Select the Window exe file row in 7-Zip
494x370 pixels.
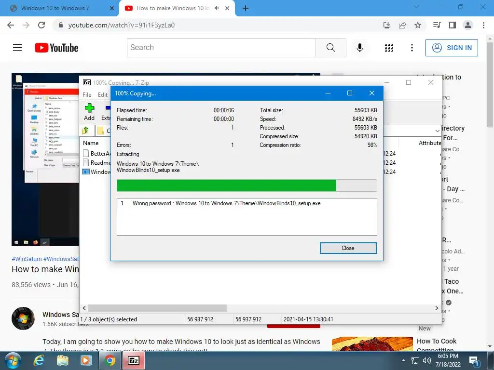point(96,172)
